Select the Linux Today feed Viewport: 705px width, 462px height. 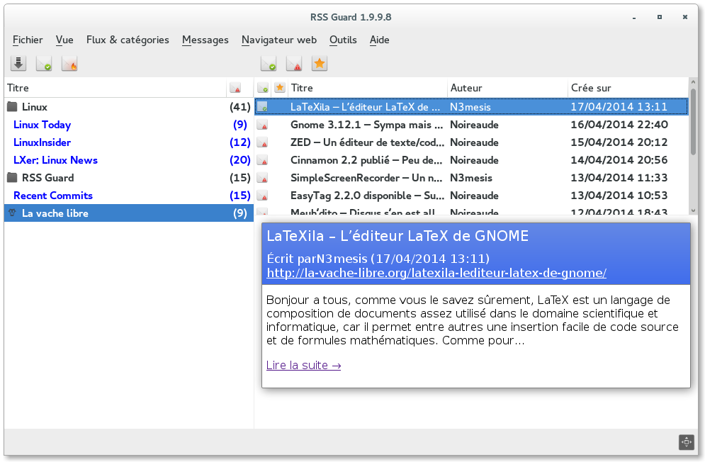tap(129, 125)
